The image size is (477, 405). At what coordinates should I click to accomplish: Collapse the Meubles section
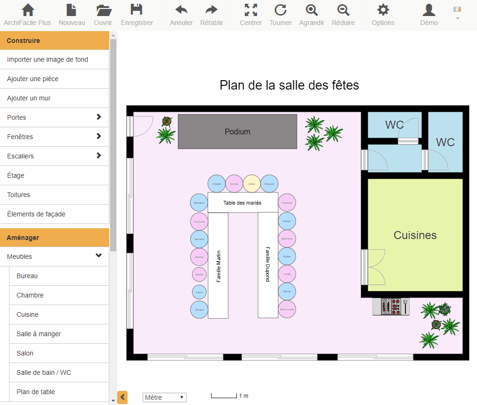click(98, 256)
